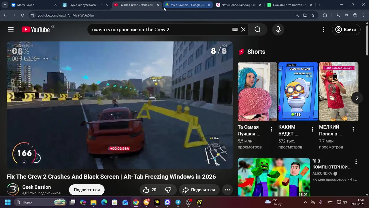Open options for 'Та Самая Лучшая' short
This screenshot has height=208, width=369.
click(272, 129)
